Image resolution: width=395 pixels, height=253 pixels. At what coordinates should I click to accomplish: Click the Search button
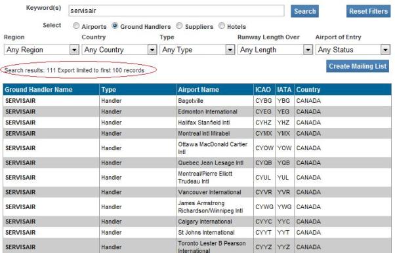coord(304,11)
